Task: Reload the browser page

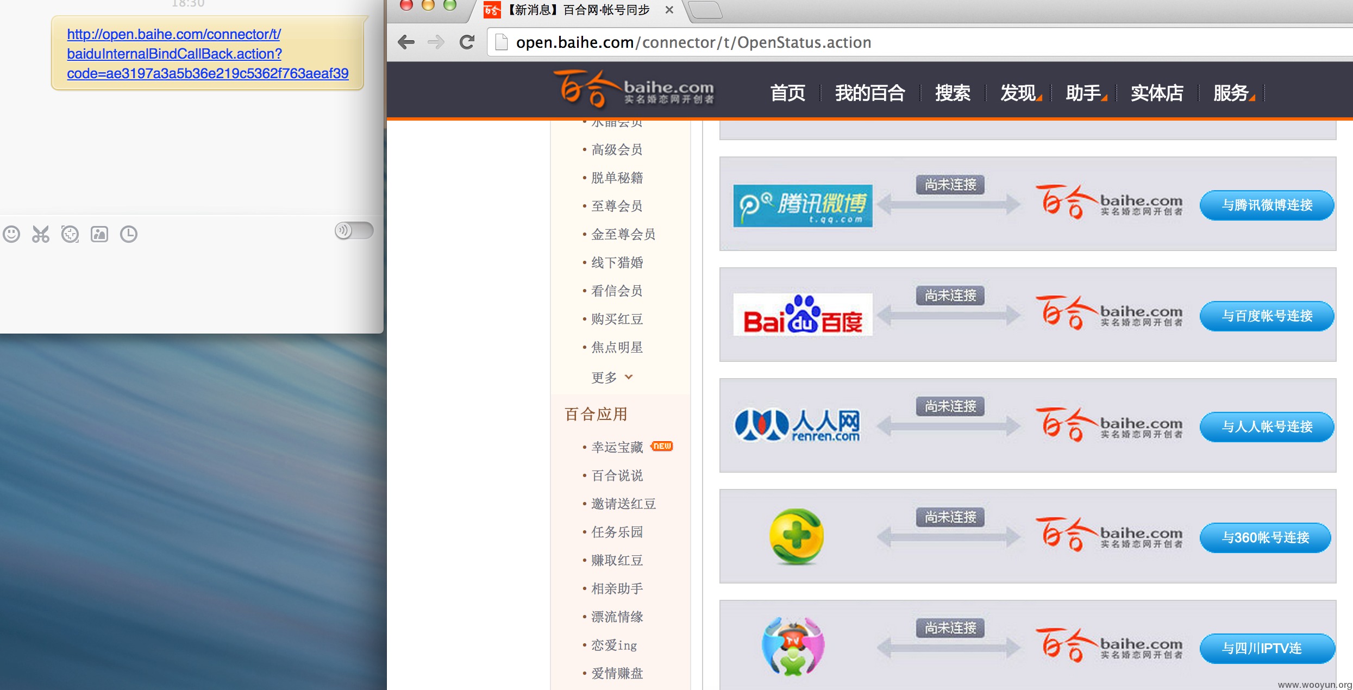Action: (467, 42)
